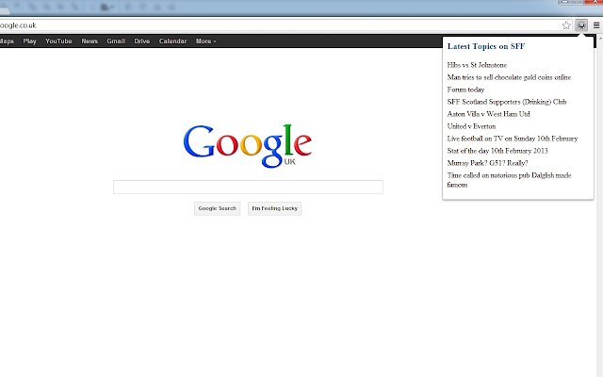Image resolution: width=603 pixels, height=377 pixels.
Task: Open Murray Park? G51? Really? topic
Action: [x=487, y=163]
